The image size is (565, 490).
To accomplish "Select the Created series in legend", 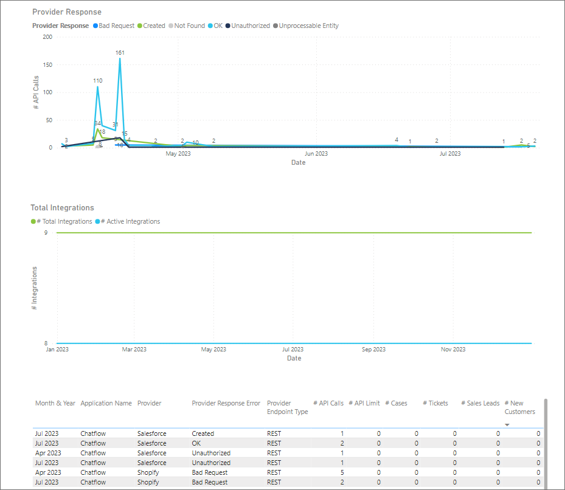I will tap(153, 26).
